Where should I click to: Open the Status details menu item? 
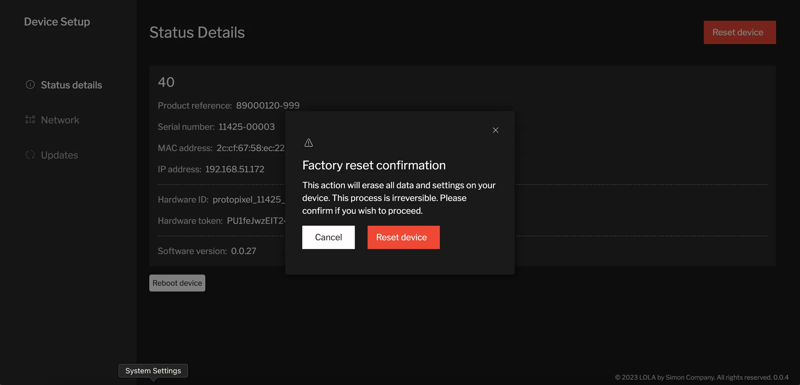pos(71,85)
